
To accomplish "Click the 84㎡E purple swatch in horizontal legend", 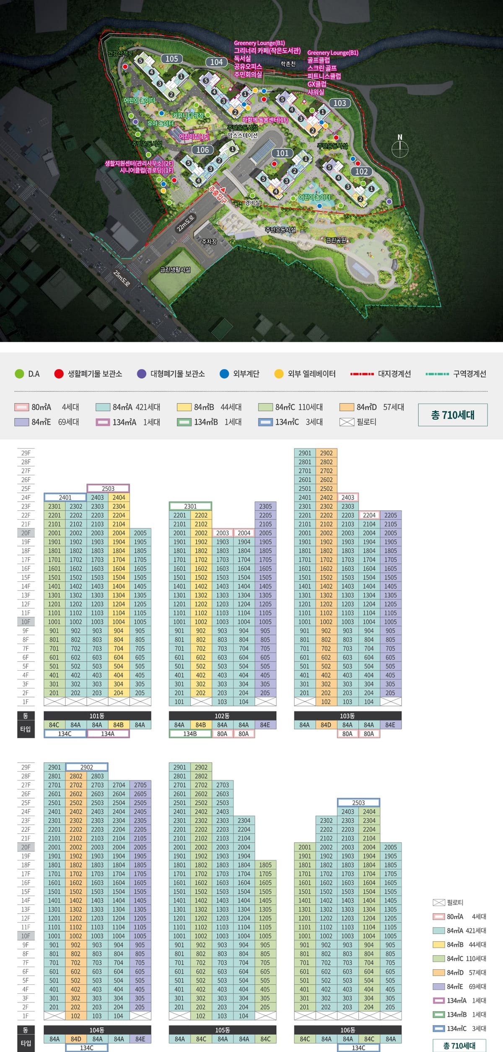I will 21,422.
